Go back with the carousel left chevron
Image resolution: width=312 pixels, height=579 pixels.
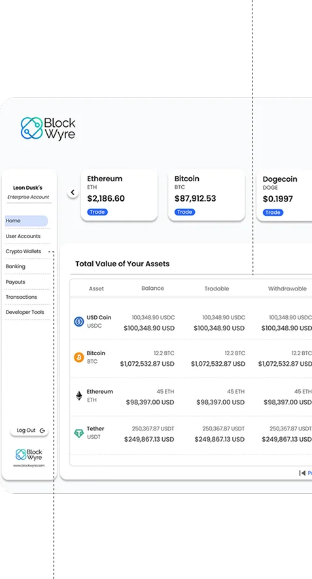point(73,192)
